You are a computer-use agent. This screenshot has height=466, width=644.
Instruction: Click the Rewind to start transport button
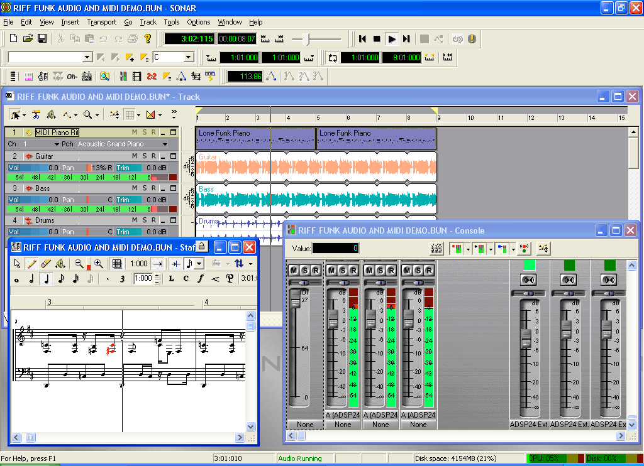click(x=362, y=39)
